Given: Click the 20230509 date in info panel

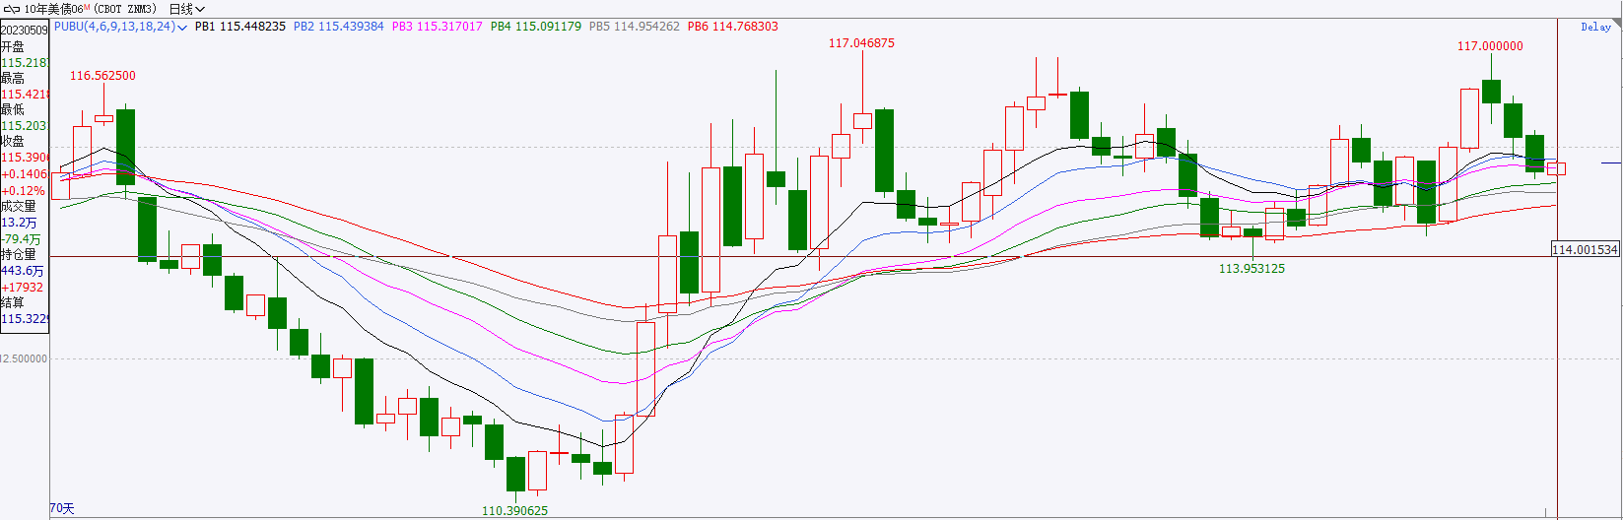Looking at the screenshot, I should [x=24, y=31].
